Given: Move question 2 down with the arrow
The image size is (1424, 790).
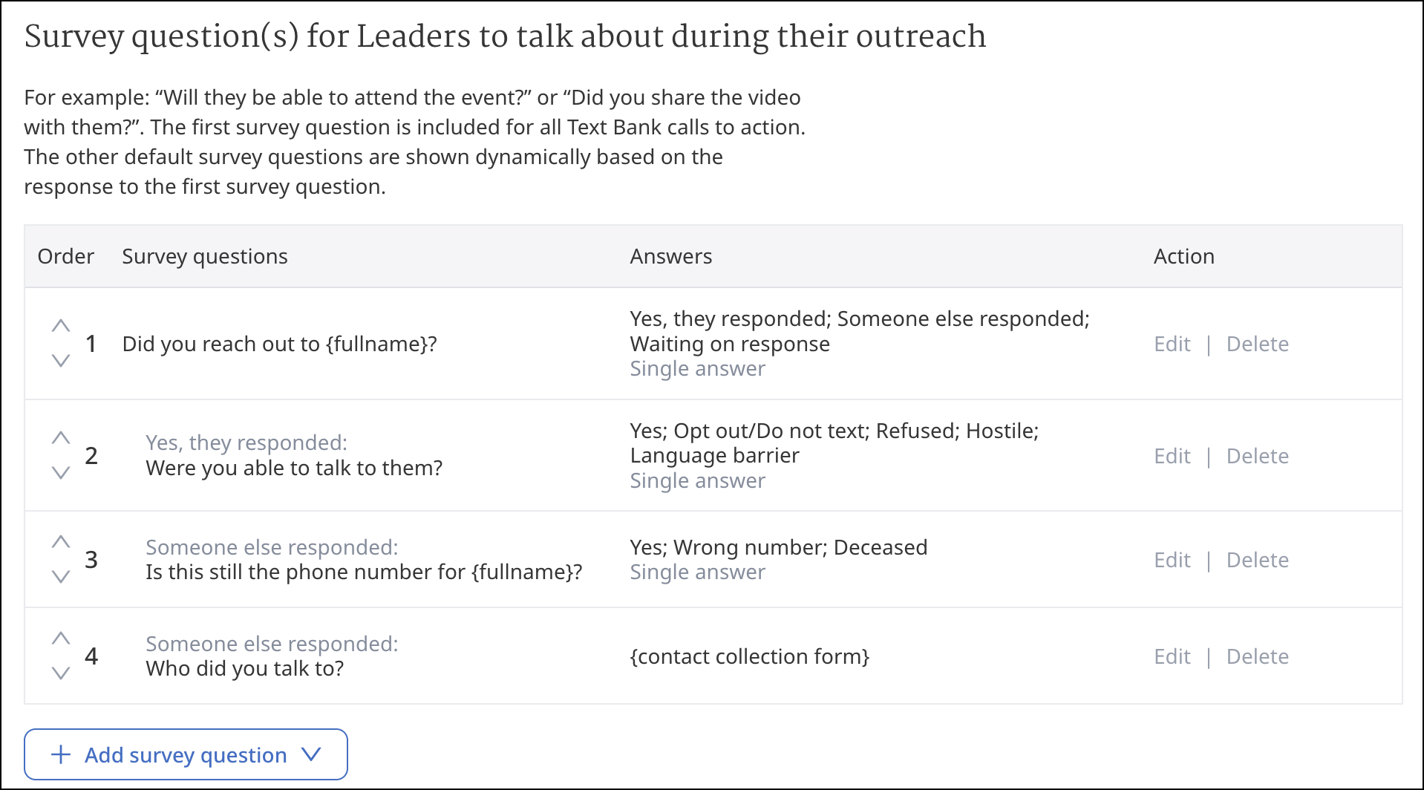Looking at the screenshot, I should (61, 473).
